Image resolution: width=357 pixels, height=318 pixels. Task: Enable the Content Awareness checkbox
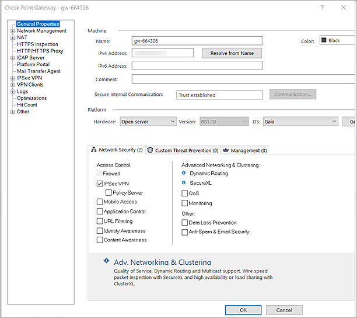coord(100,240)
